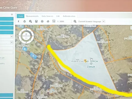Click the zoom-to-scale magnifier after scale field
The height and width of the screenshot is (99, 132).
point(75,21)
